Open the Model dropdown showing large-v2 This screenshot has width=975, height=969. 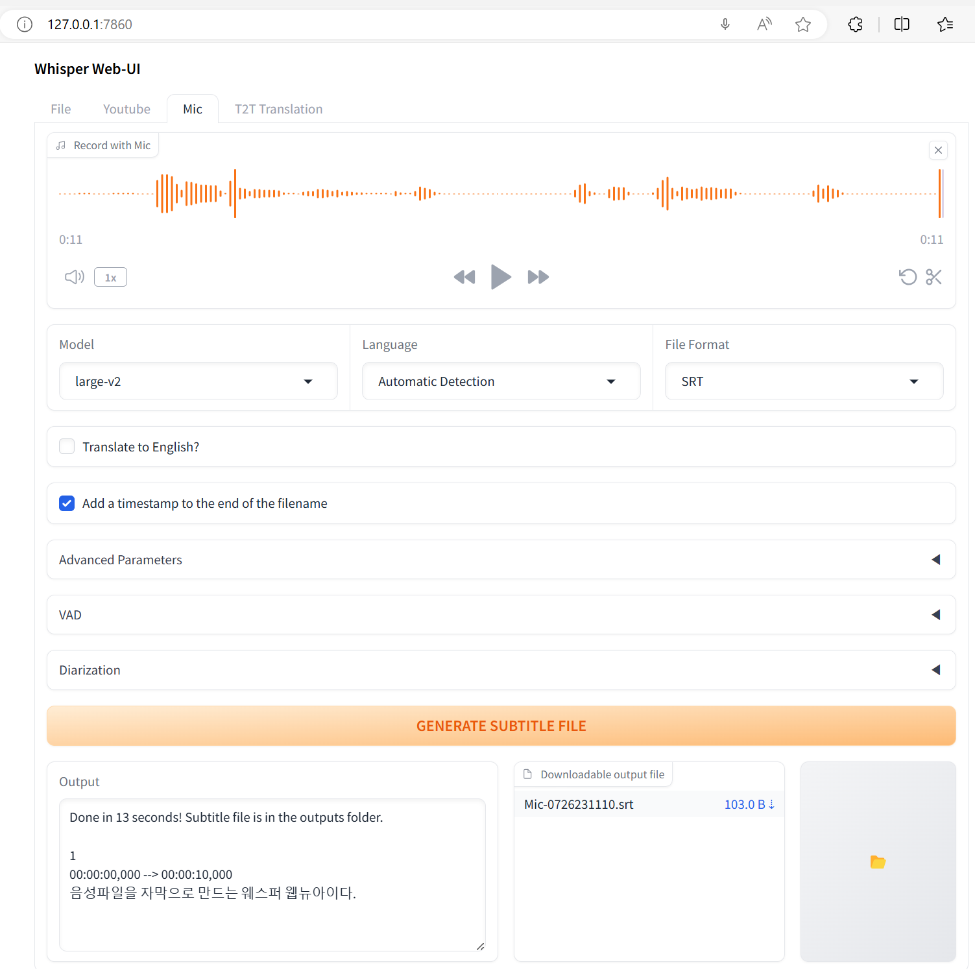click(198, 381)
